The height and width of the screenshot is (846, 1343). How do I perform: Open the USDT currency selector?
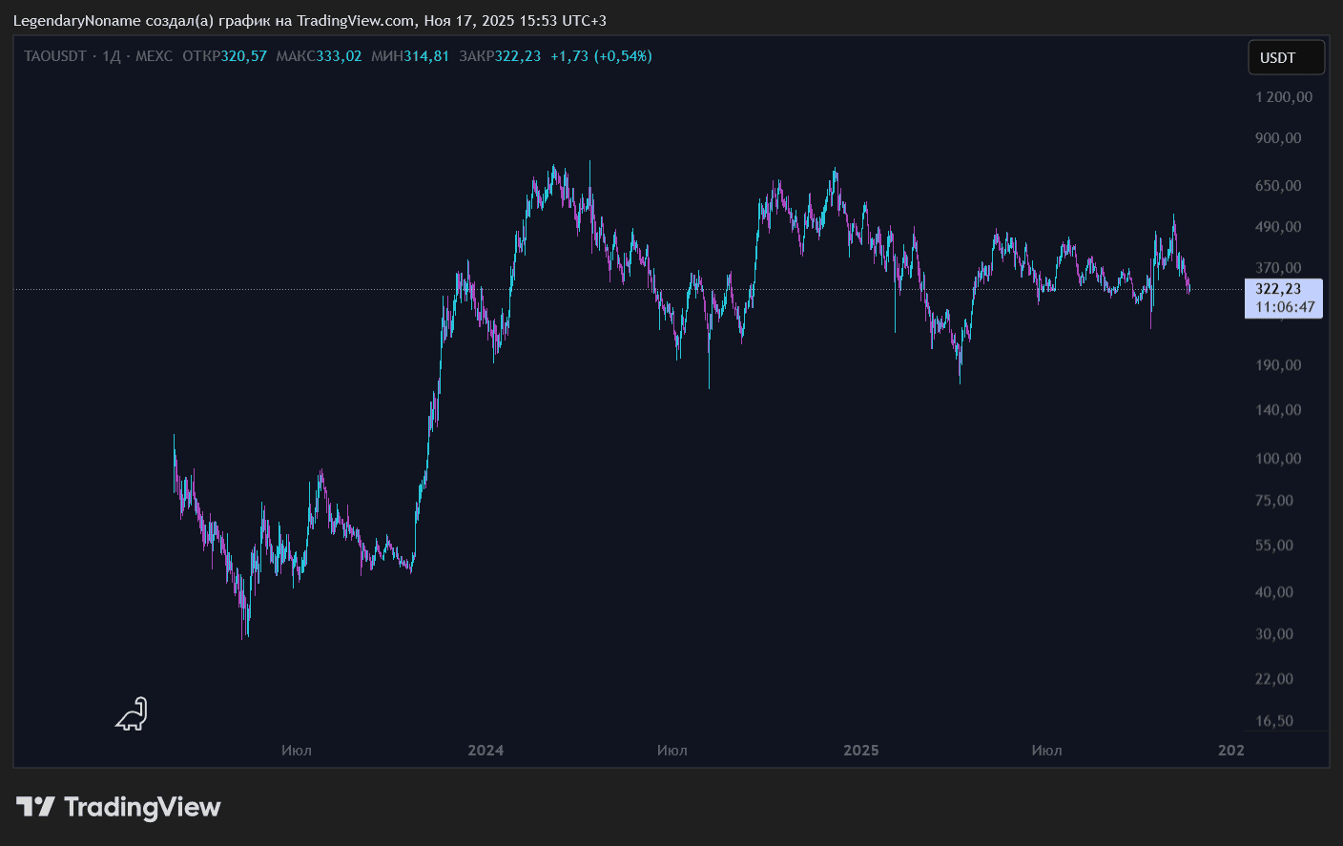[1285, 57]
